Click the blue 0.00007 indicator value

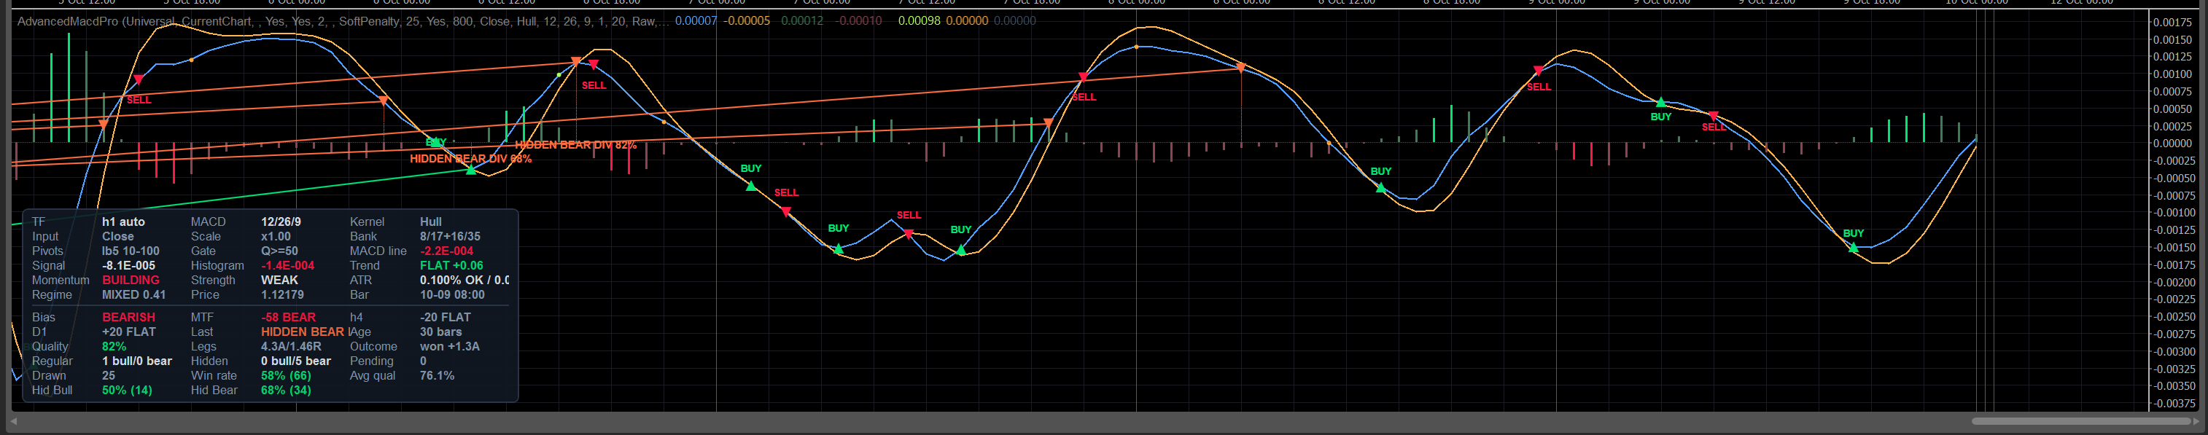pos(695,20)
